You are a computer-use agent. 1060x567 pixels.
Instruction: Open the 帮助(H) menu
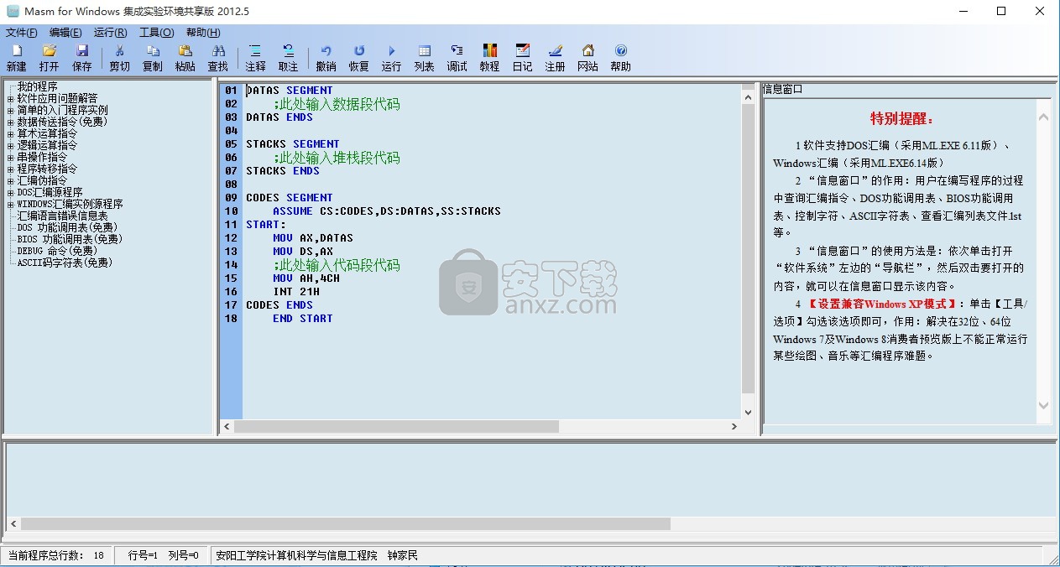203,33
